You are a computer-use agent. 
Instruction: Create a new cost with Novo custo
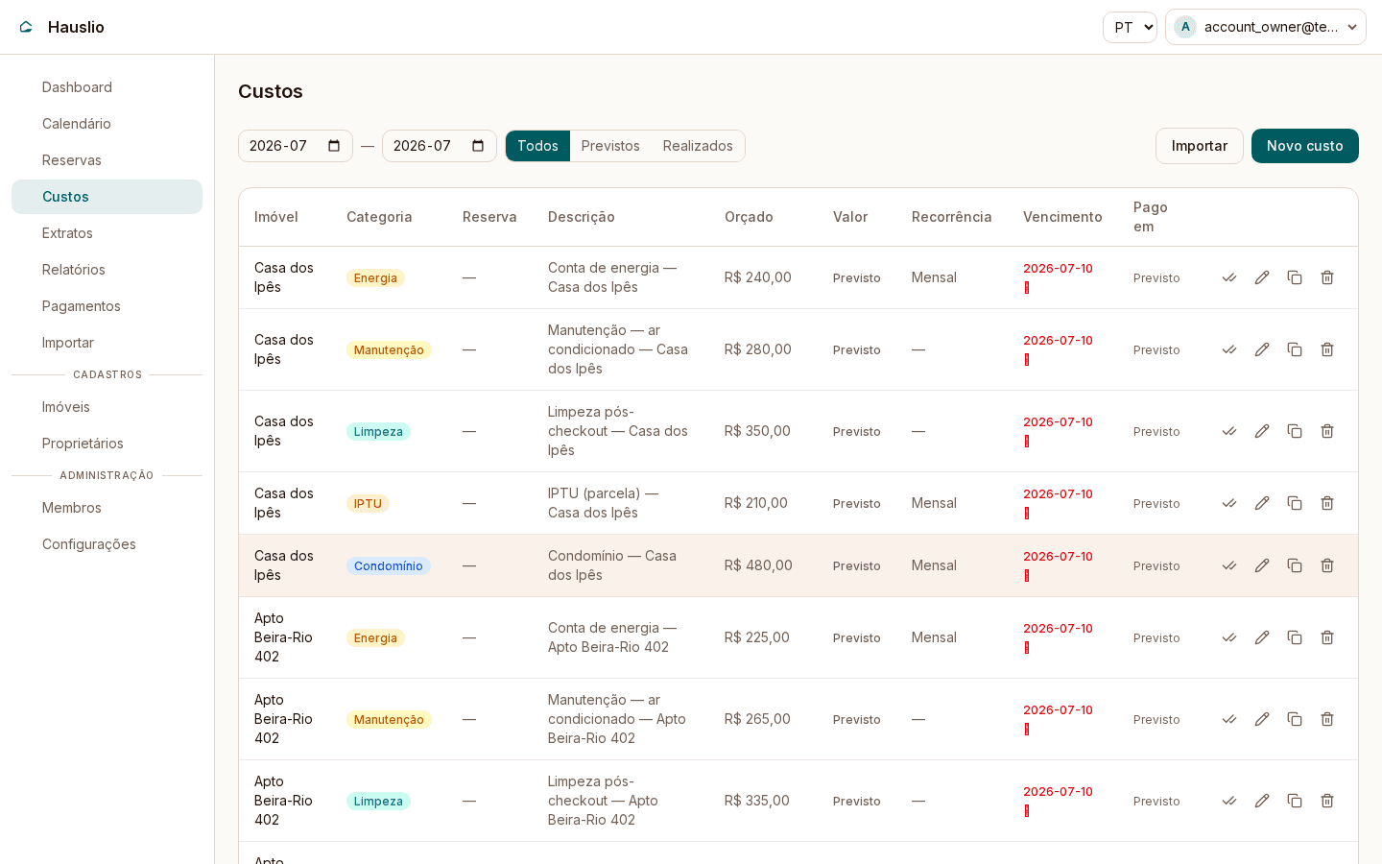(1305, 146)
